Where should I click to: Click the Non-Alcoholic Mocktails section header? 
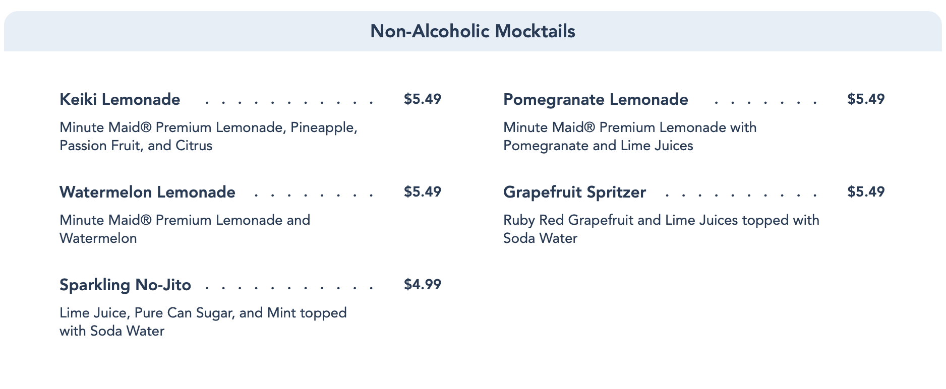(x=472, y=31)
